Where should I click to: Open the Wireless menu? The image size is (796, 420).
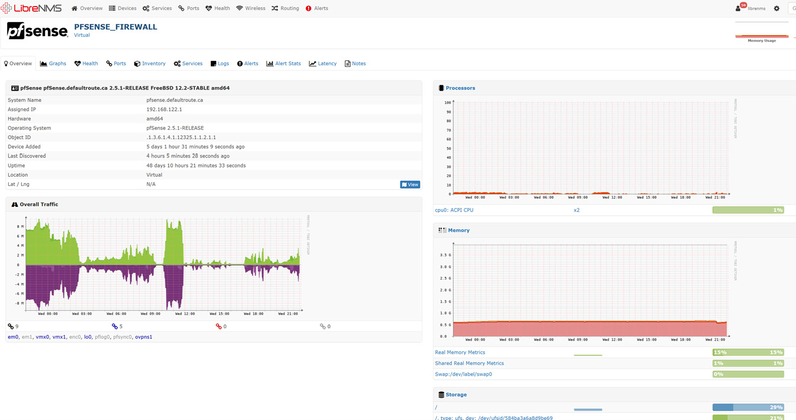pyautogui.click(x=251, y=8)
